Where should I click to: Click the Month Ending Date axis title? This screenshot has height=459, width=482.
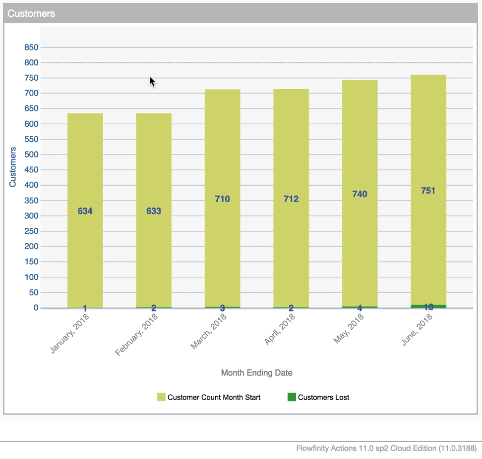[x=256, y=373]
